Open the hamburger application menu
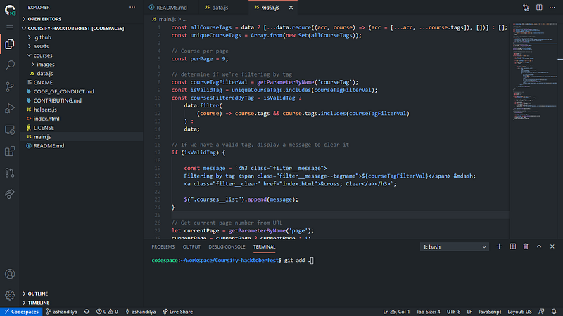This screenshot has height=316, width=563. click(x=10, y=26)
